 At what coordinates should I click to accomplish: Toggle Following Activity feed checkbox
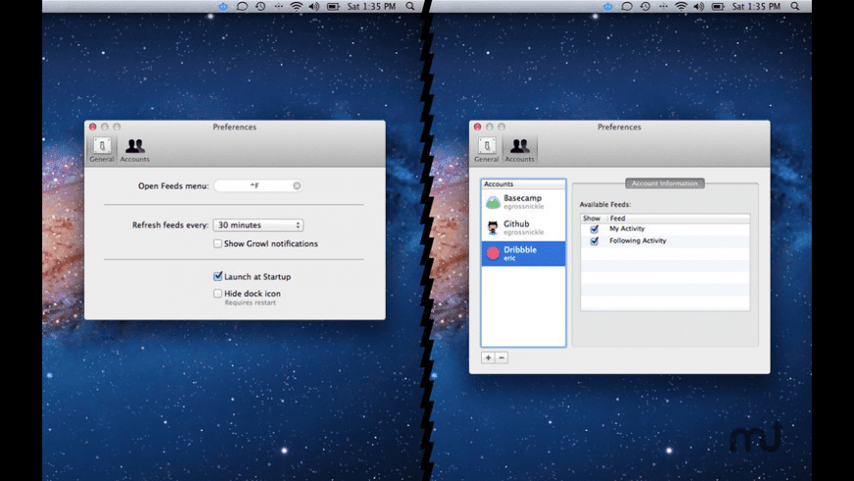coord(594,240)
